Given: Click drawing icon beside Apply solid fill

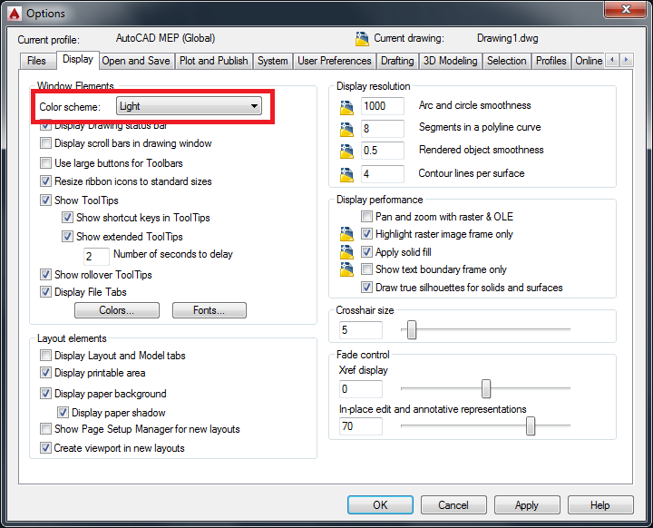Looking at the screenshot, I should coord(346,251).
